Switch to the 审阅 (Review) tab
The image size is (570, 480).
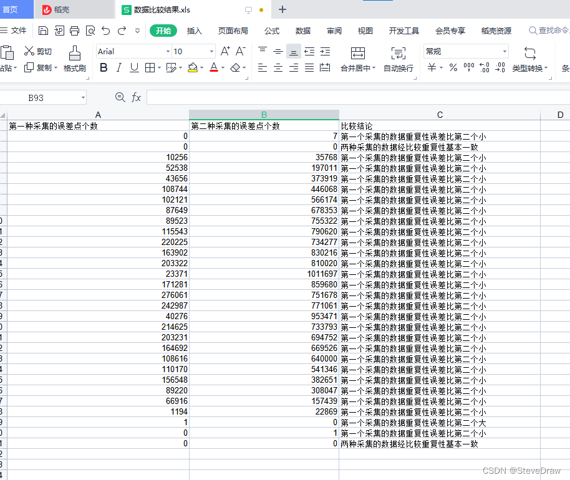[334, 31]
